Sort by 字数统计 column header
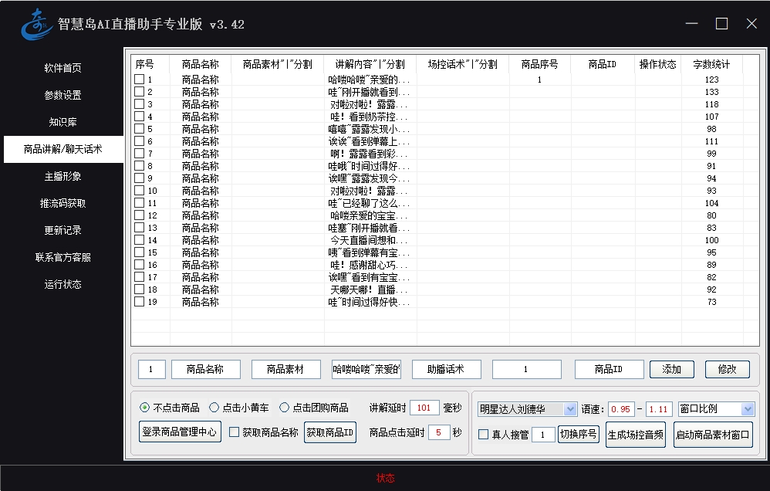Screen dimensions: 770x491 click(711, 64)
